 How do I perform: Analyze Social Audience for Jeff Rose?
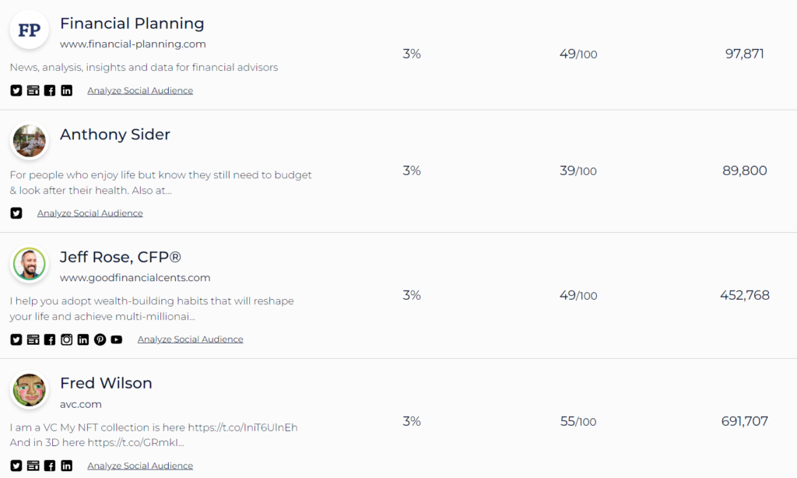click(x=191, y=339)
